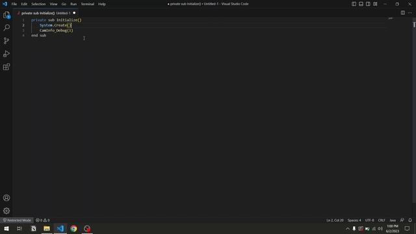The height and width of the screenshot is (234, 416).
Task: Open notifications bell in status bar
Action: pos(410,220)
